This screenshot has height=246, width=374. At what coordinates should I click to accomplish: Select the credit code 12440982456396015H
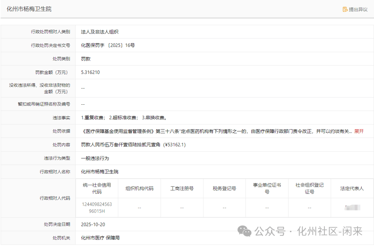point(97,208)
